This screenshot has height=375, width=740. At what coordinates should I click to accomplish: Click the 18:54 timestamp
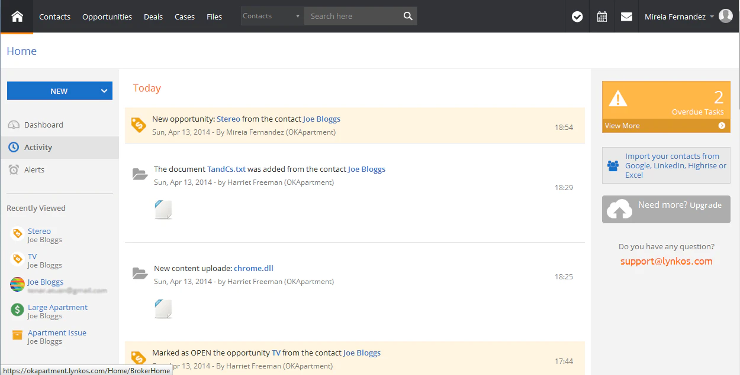coord(564,127)
